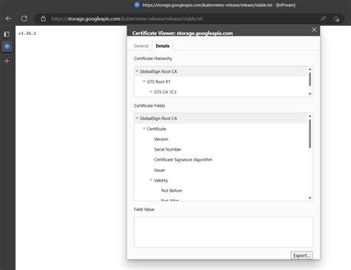Click hierarchy scrollbar up arrow
Viewport: 351px width, 270px height.
coord(310,69)
